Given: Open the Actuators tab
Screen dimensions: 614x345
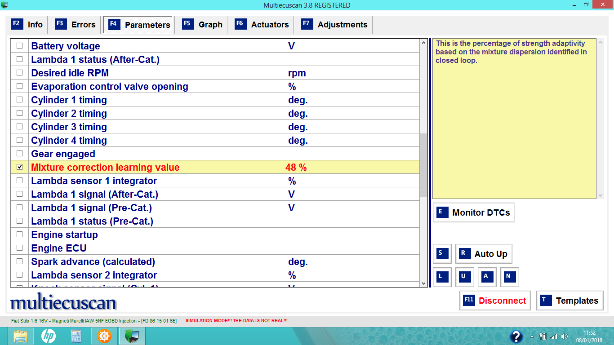Looking at the screenshot, I should click(x=262, y=25).
